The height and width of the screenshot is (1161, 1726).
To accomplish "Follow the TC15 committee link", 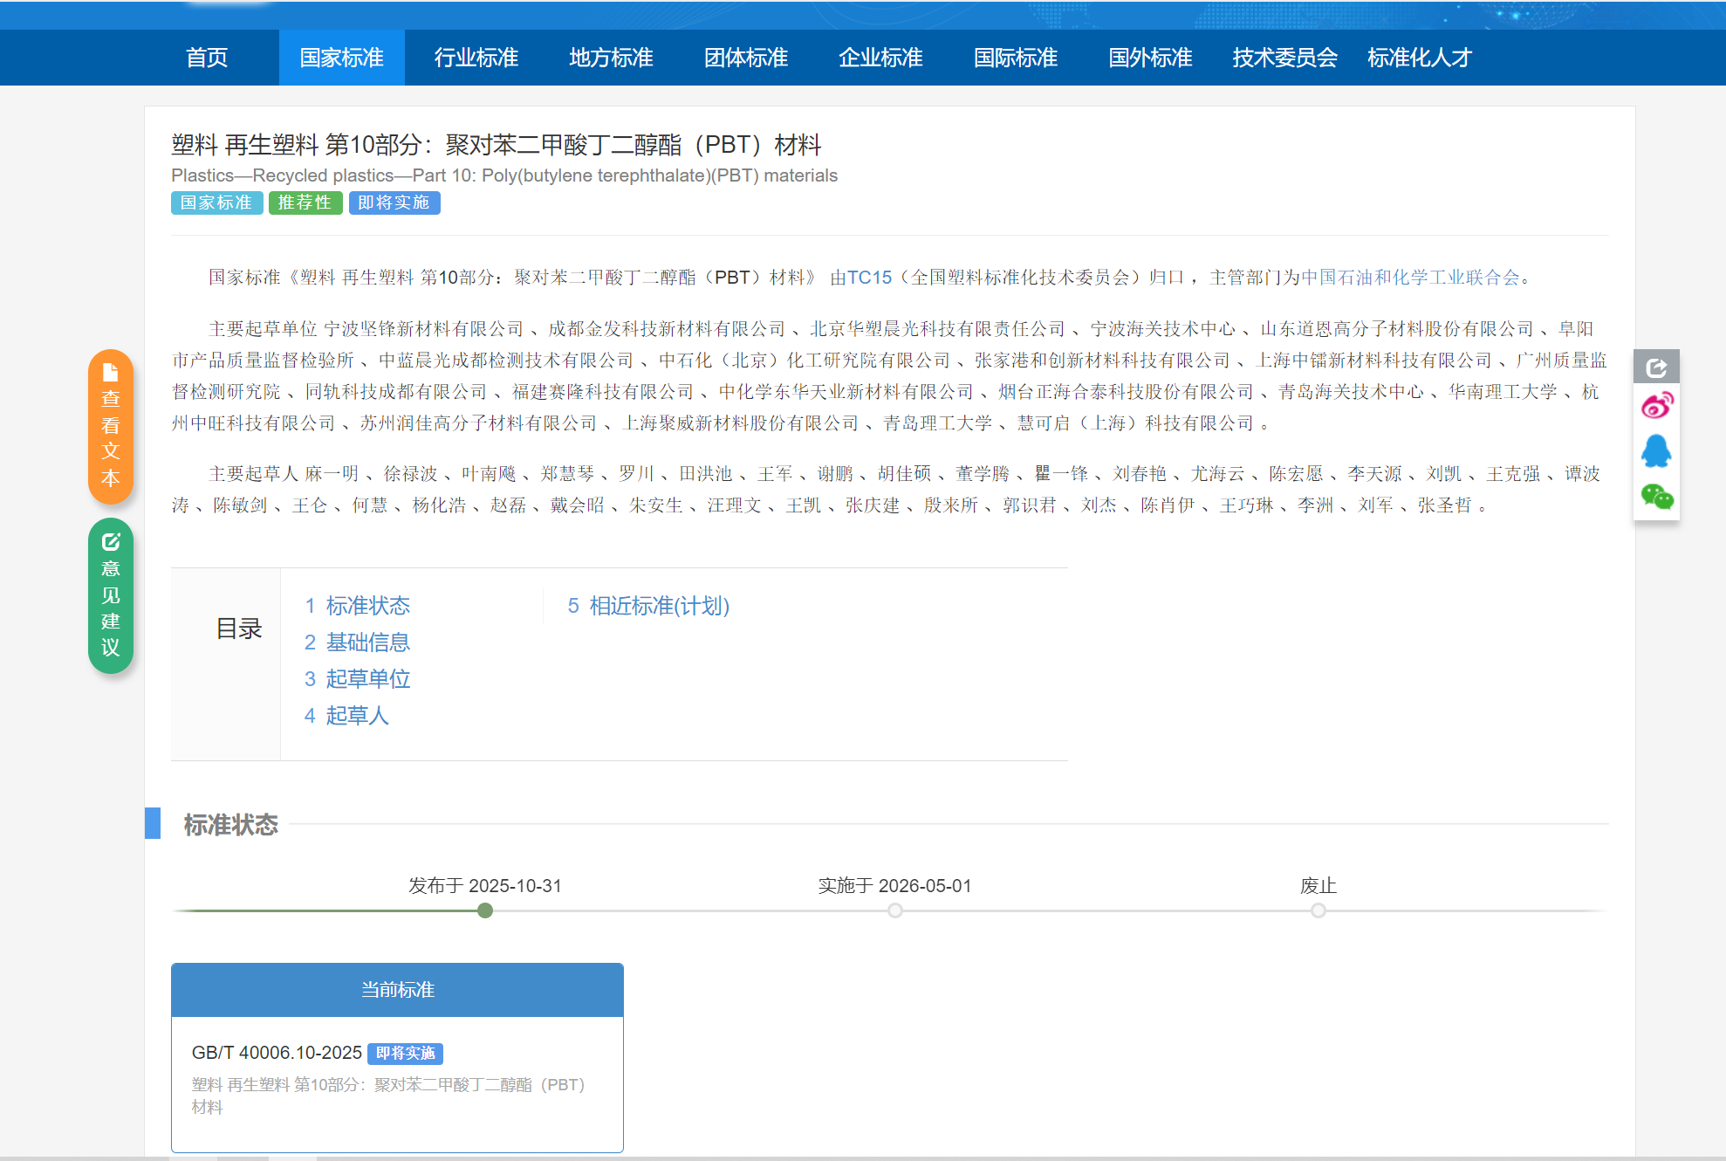I will click(x=869, y=278).
